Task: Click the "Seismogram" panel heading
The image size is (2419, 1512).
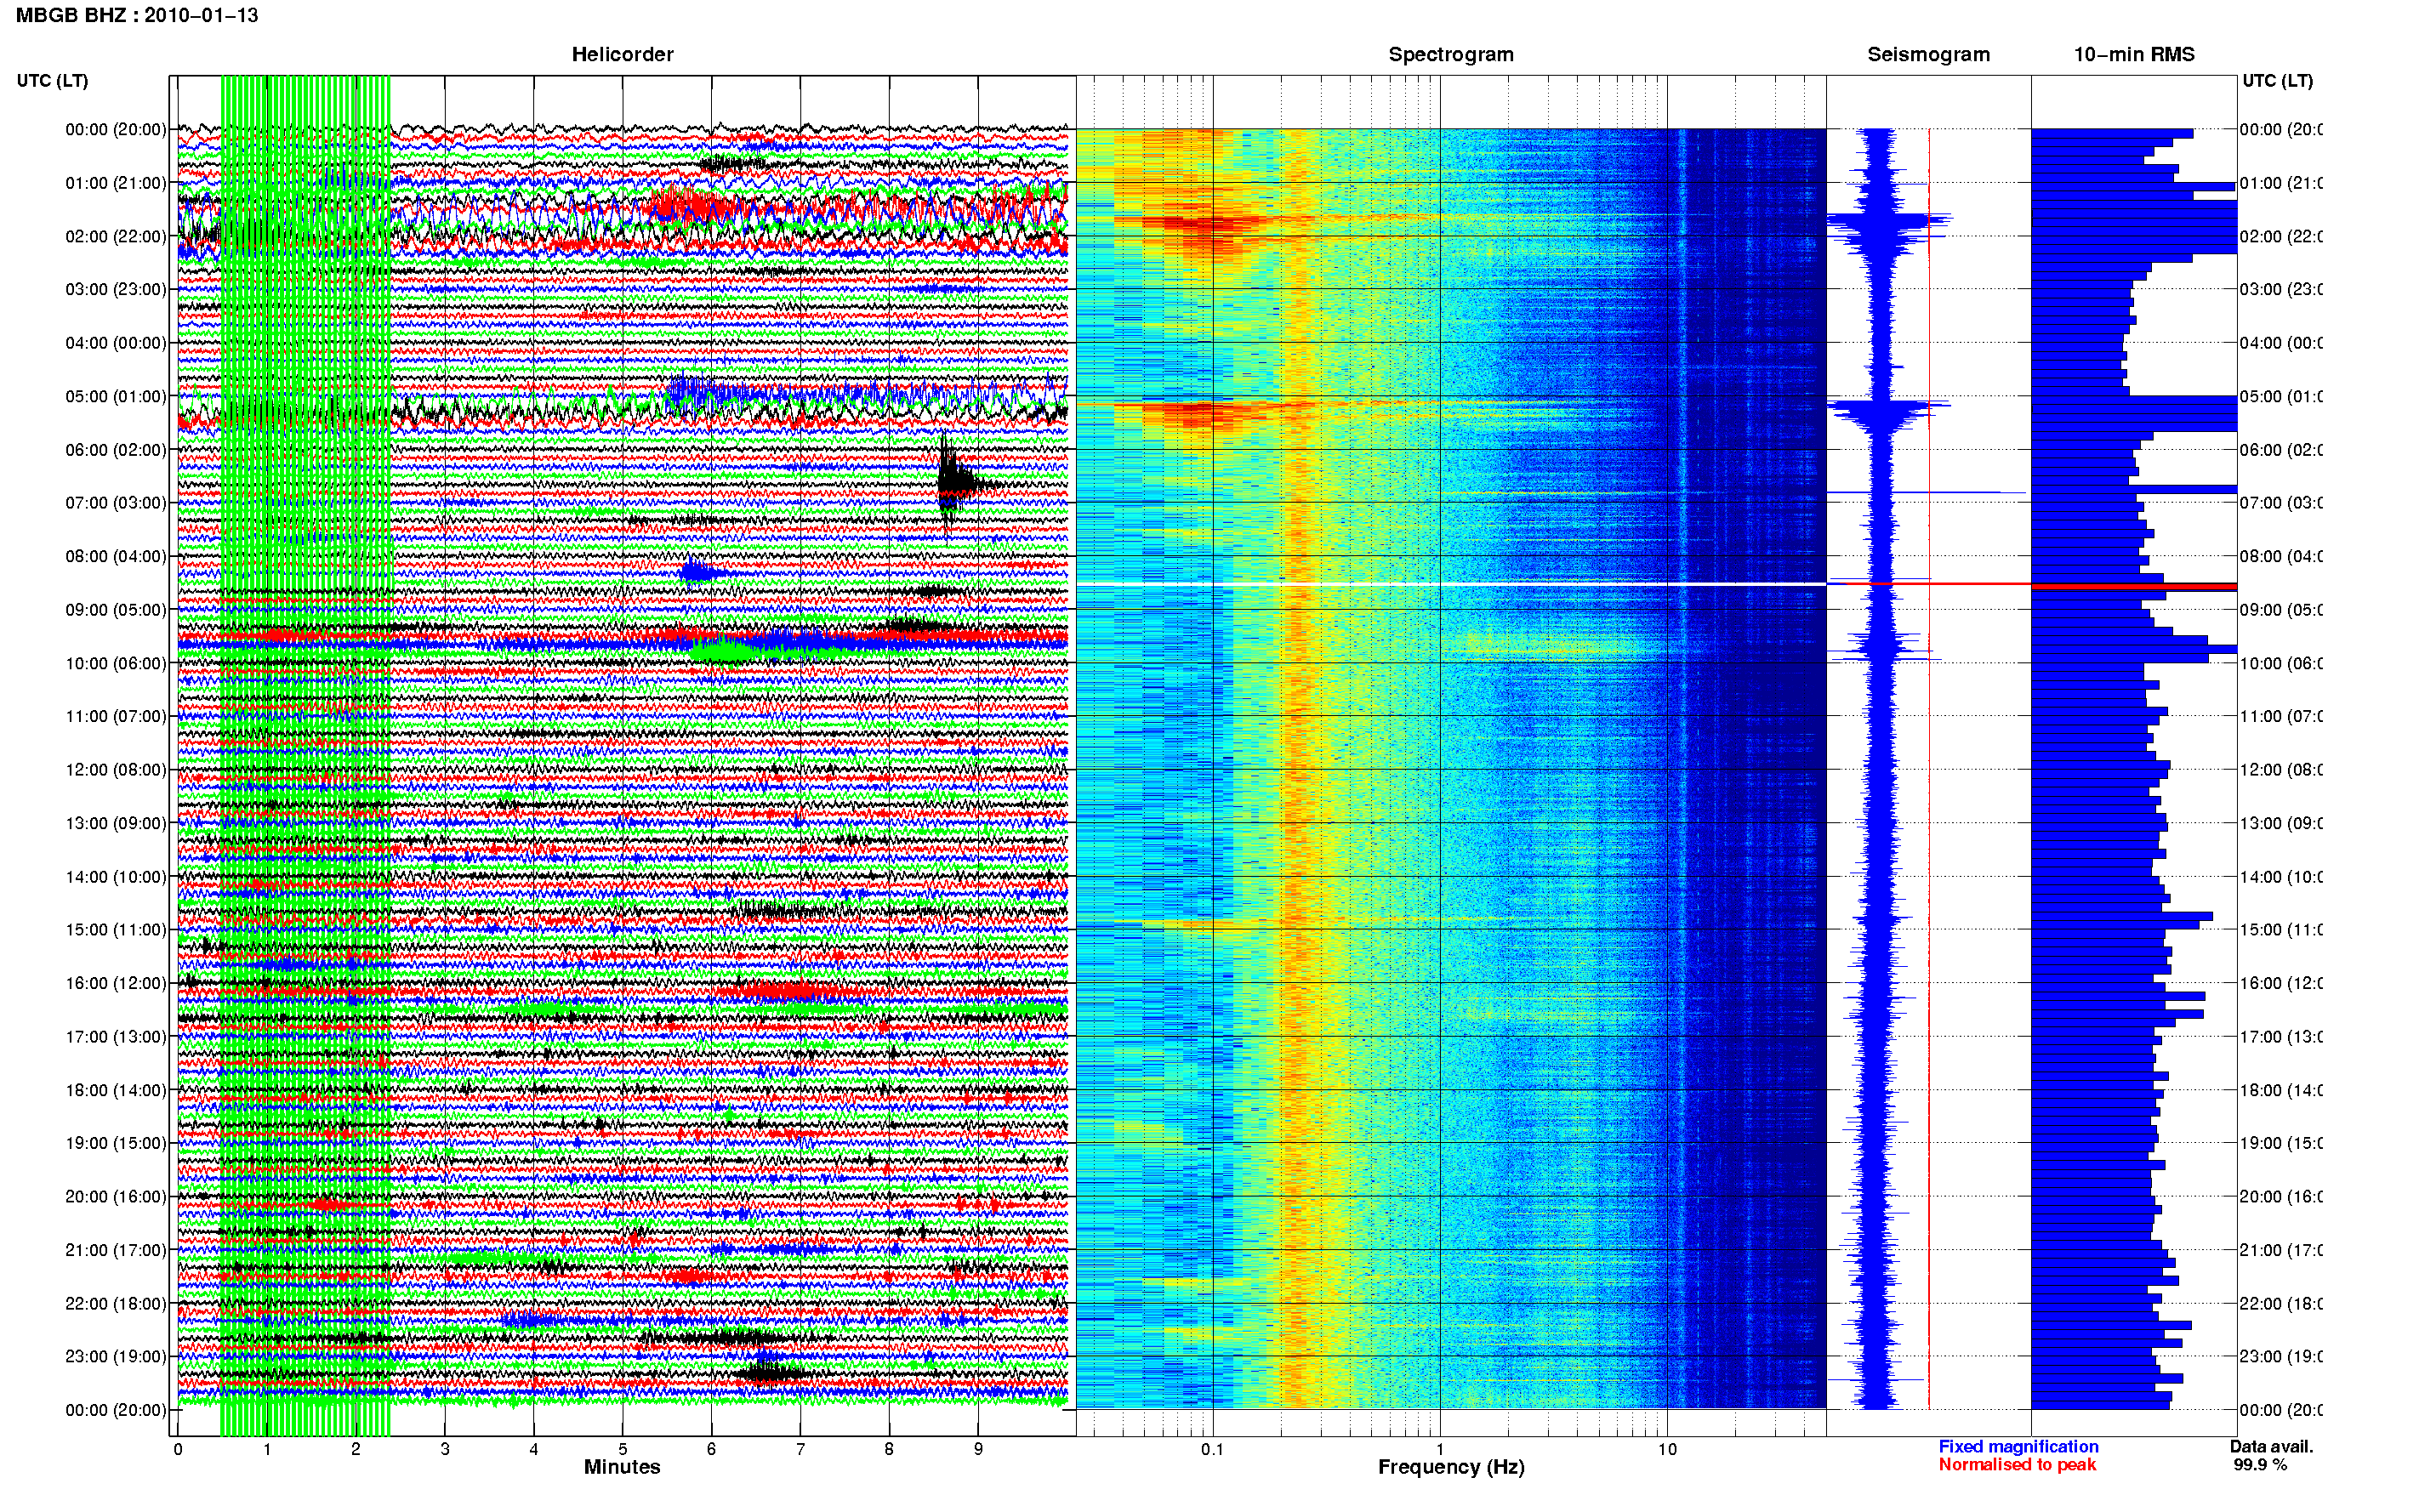Action: 1928,54
